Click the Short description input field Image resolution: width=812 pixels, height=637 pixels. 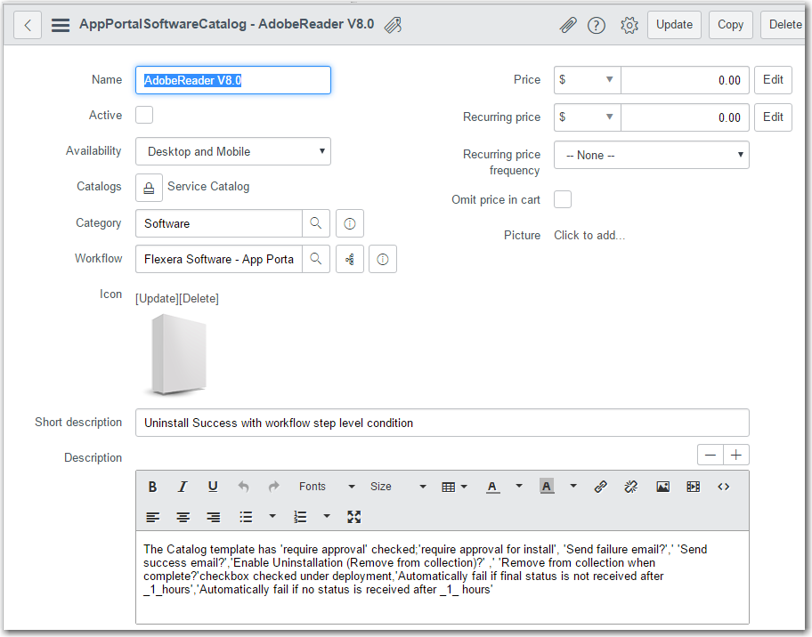(x=442, y=423)
